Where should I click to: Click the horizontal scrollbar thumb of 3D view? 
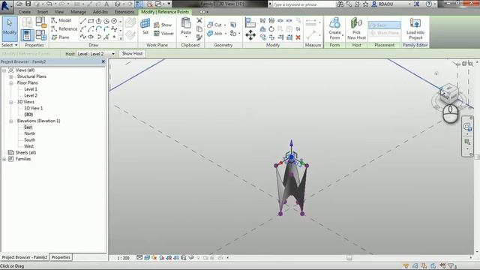[349, 258]
